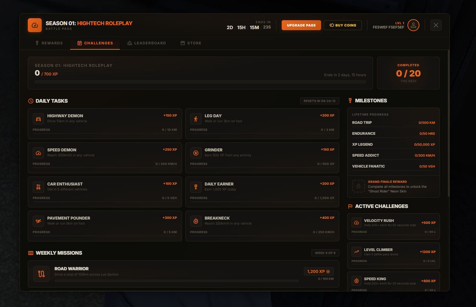
Task: Click the Grinder star icon
Action: point(196,153)
